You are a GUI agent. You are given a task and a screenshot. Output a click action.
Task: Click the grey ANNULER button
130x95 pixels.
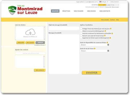pos(40,43)
